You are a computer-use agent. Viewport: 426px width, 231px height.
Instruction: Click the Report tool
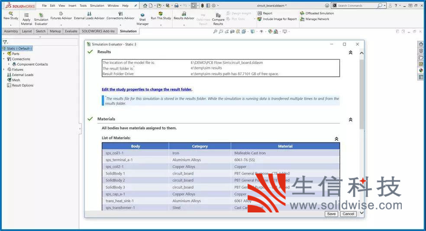[265, 13]
